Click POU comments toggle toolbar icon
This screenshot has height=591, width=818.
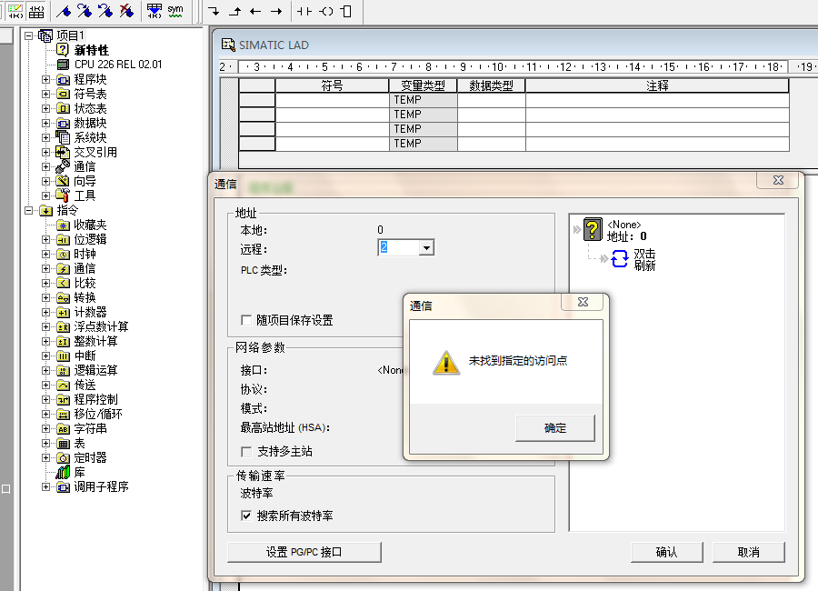[x=15, y=11]
